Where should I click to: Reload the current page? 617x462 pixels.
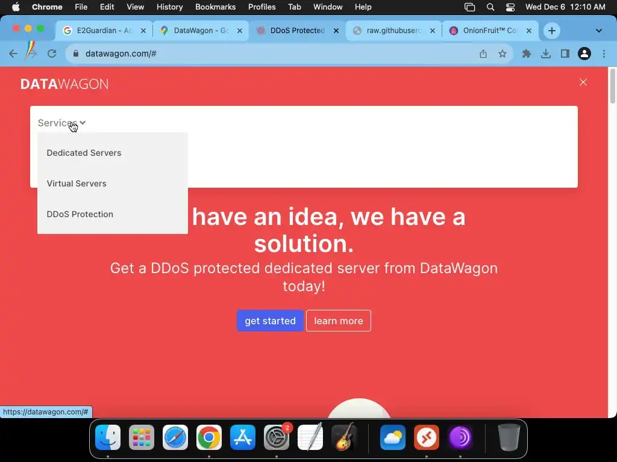tap(52, 54)
